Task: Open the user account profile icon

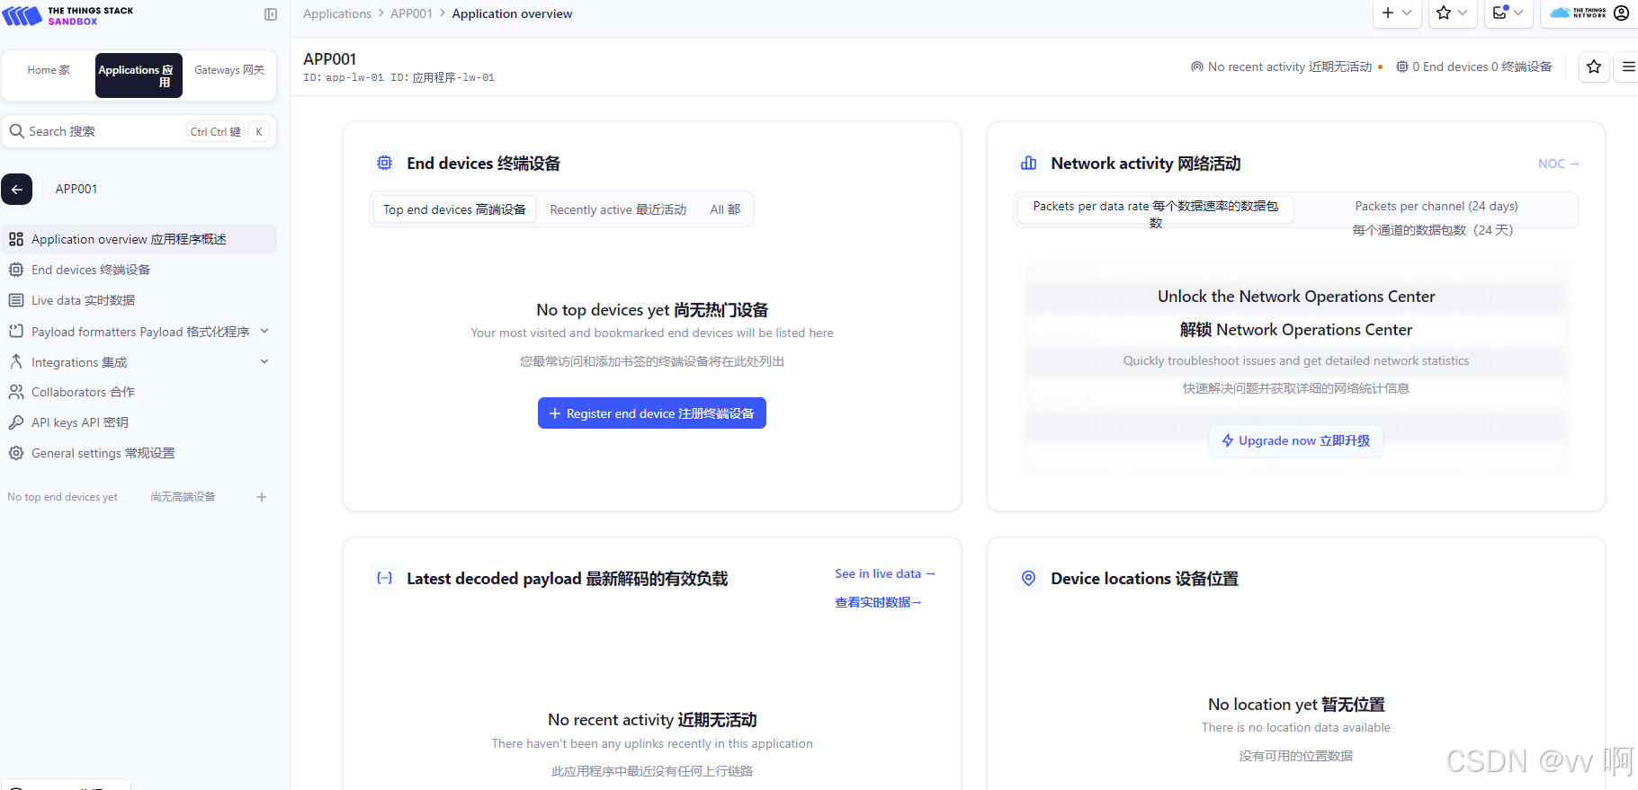Action: [x=1622, y=13]
